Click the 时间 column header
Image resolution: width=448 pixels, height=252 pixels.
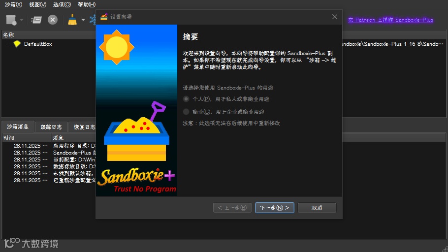click(26, 138)
